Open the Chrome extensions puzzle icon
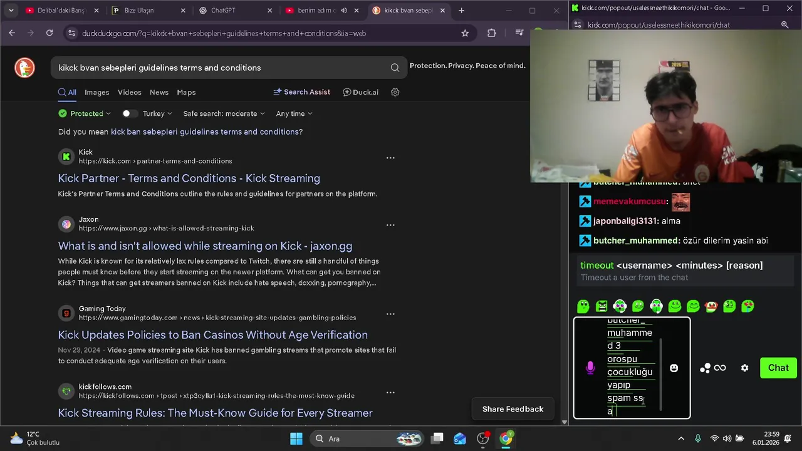 pyautogui.click(x=491, y=33)
